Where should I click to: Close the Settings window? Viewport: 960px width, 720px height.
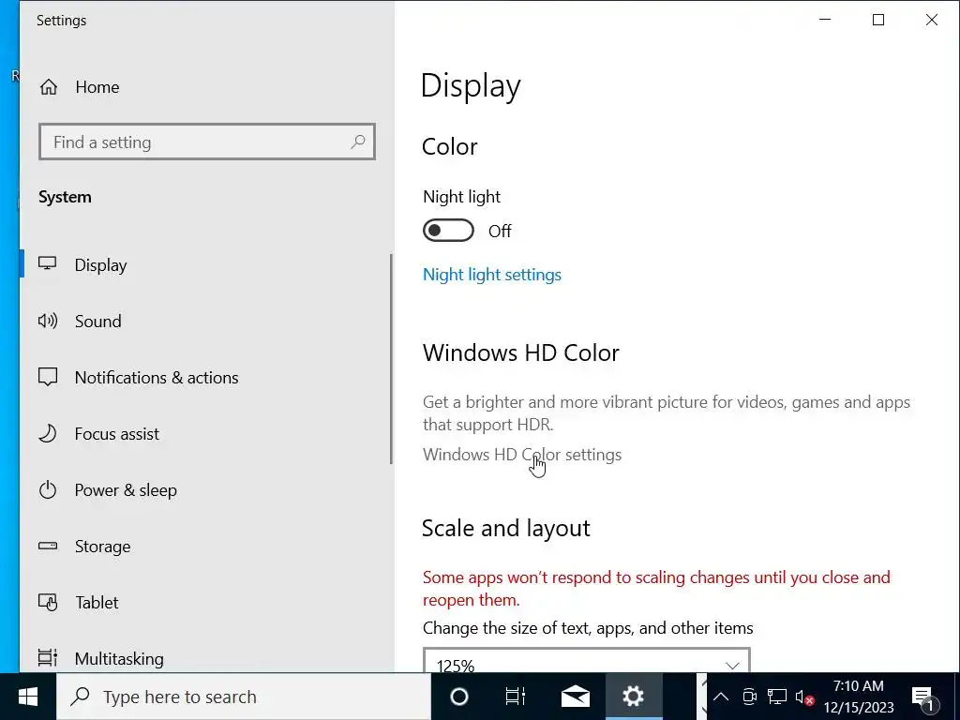coord(931,20)
